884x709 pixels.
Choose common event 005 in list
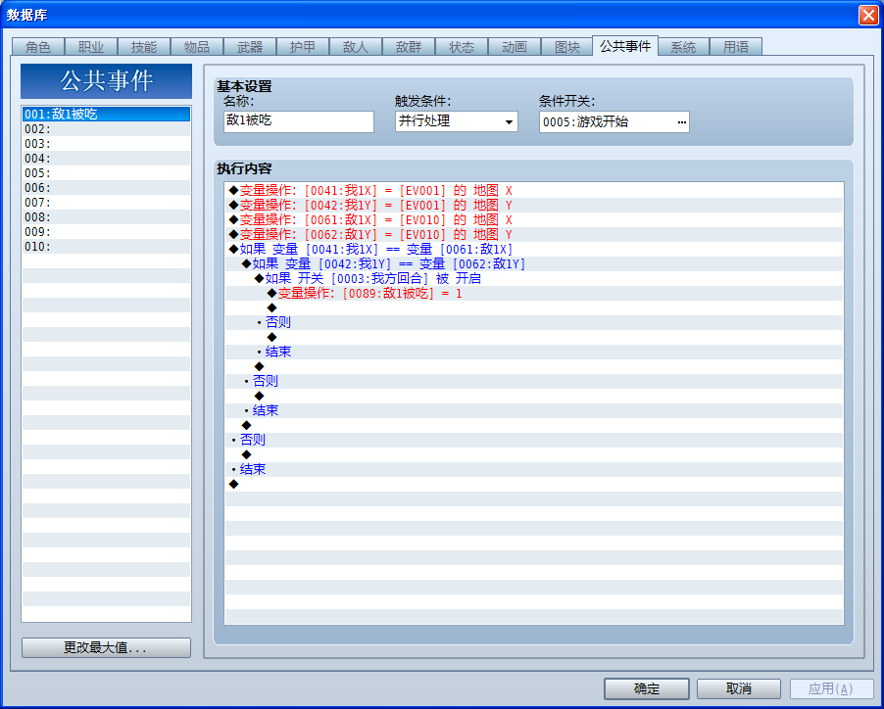pyautogui.click(x=106, y=173)
